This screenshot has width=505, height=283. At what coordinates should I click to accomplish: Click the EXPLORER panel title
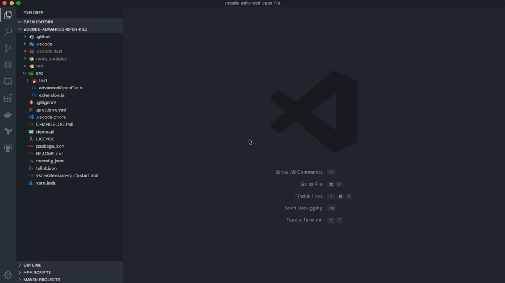tap(33, 13)
